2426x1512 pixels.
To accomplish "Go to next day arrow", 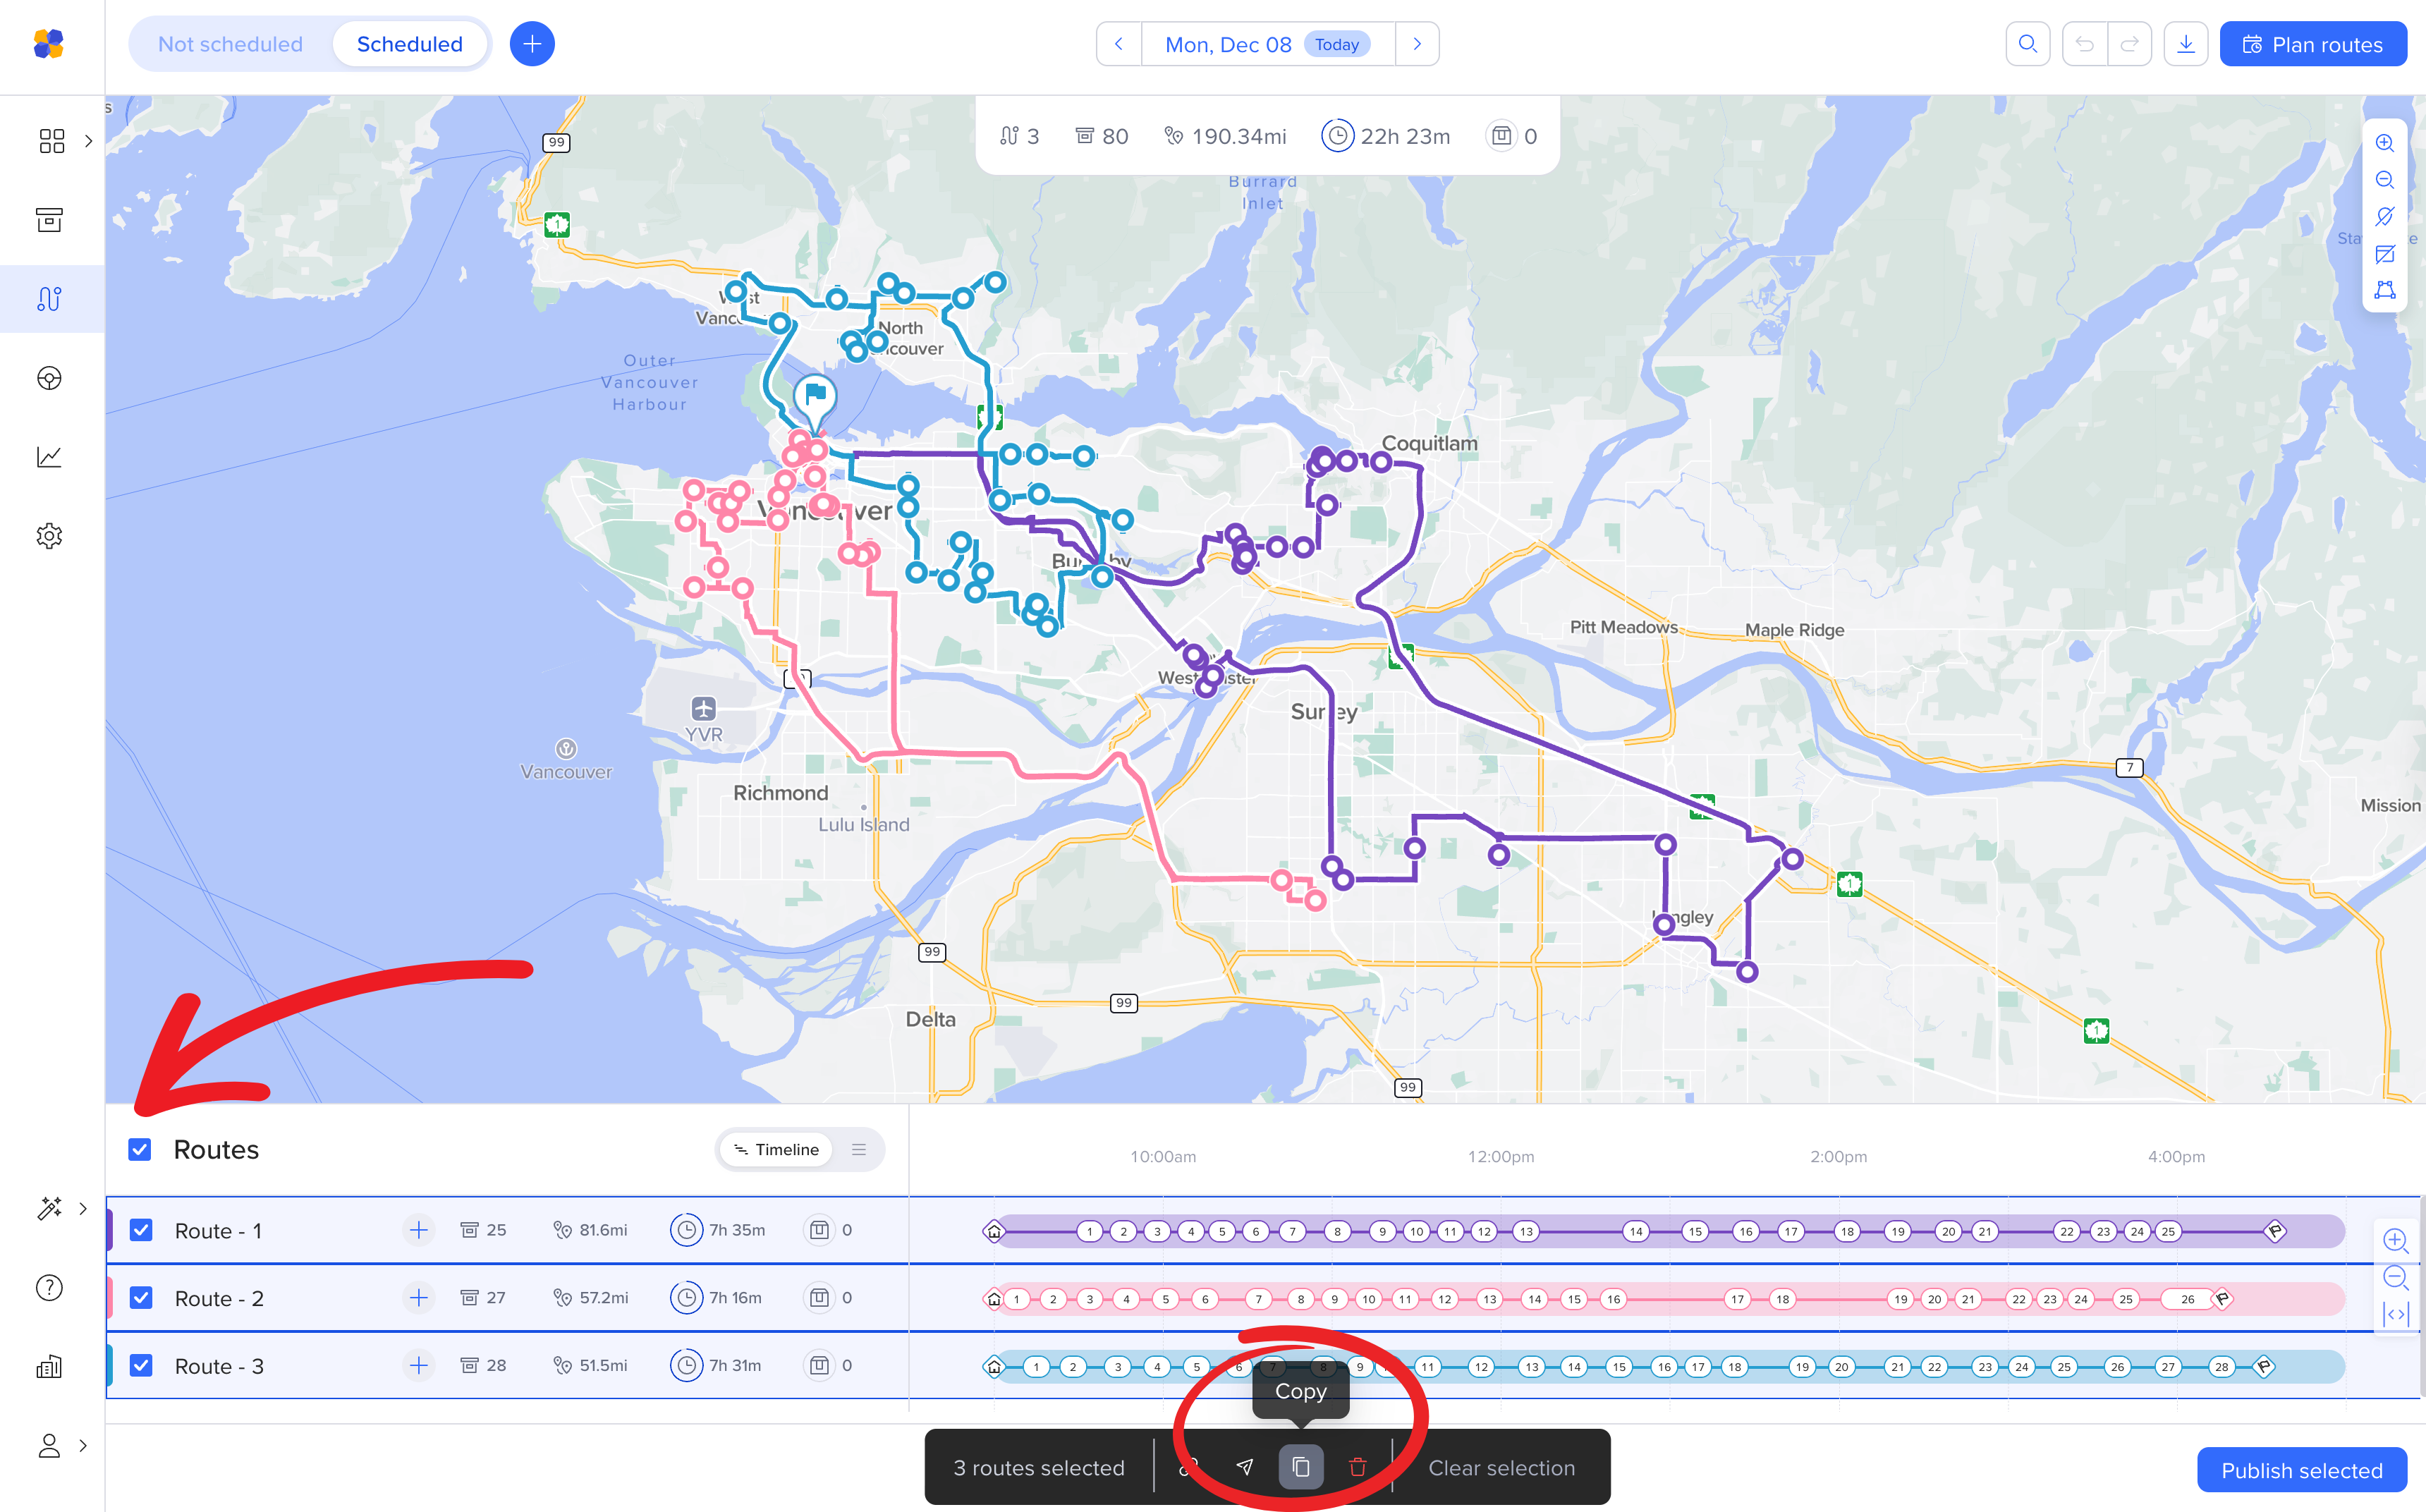I will 1416,44.
